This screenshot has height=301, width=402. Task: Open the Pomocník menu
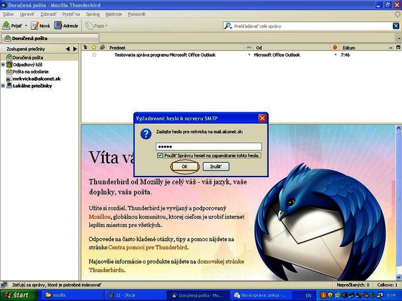click(137, 14)
